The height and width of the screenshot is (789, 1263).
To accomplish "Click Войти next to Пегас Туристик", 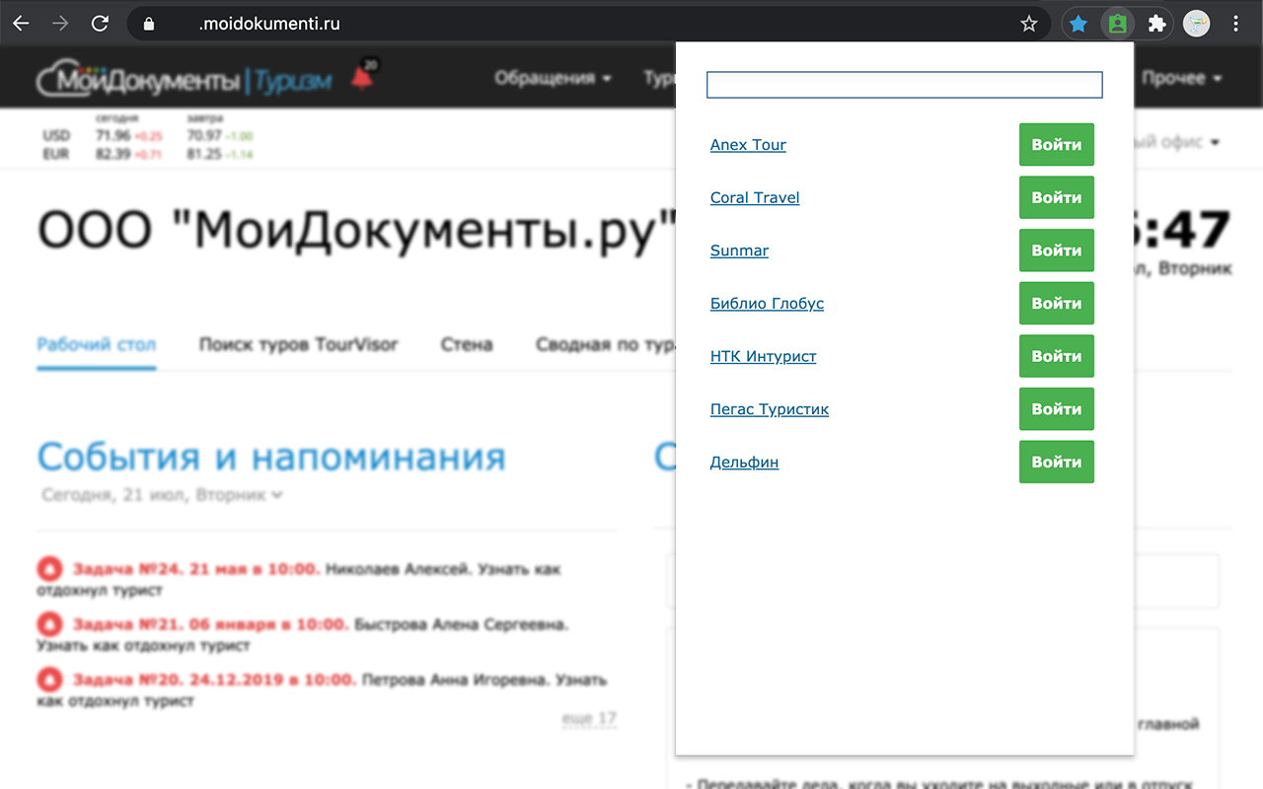I will pyautogui.click(x=1057, y=409).
